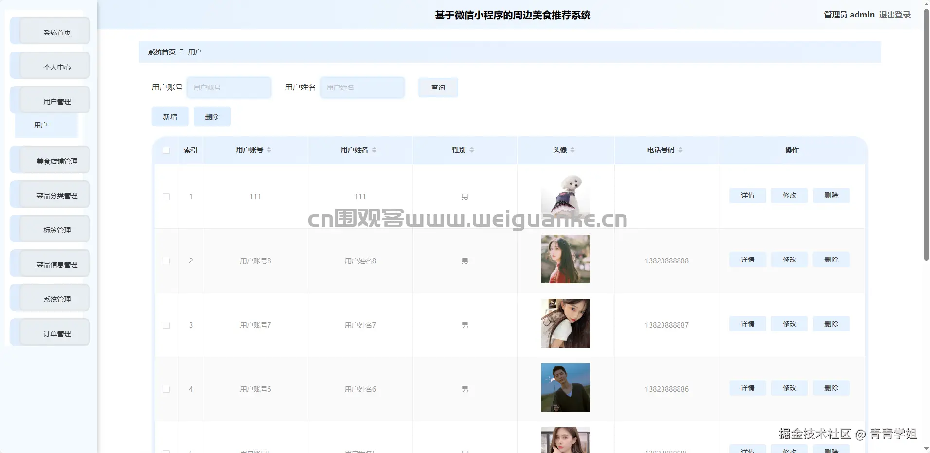Click 修改 for 用户账号7
The height and width of the screenshot is (453, 930).
(789, 324)
